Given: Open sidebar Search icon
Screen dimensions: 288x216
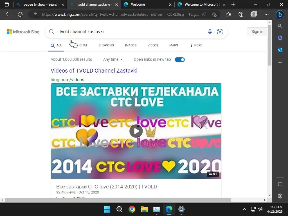Looking at the screenshot, I should [x=280, y=26].
